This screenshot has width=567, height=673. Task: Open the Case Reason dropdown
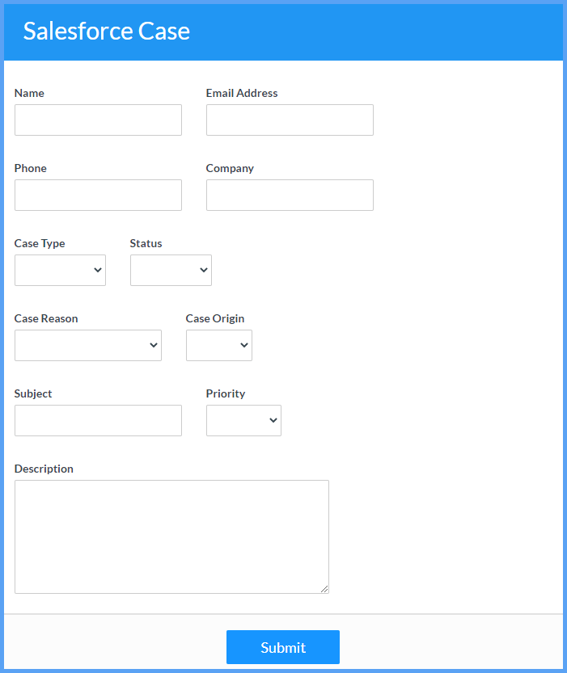[x=88, y=345]
